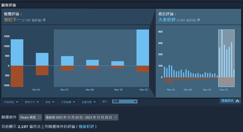Click the 大多好評 recent rating text

point(167,20)
